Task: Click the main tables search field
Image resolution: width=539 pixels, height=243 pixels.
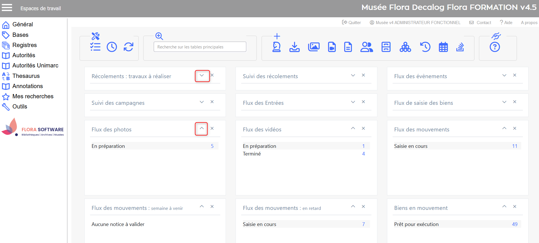Action: click(200, 47)
